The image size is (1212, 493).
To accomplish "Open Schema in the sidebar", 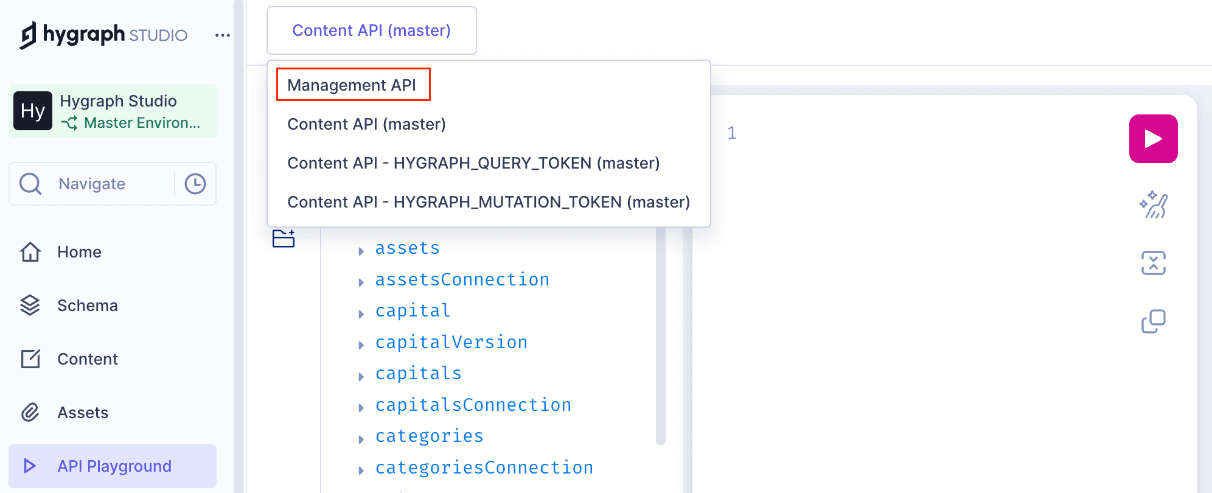I will pyautogui.click(x=113, y=306).
